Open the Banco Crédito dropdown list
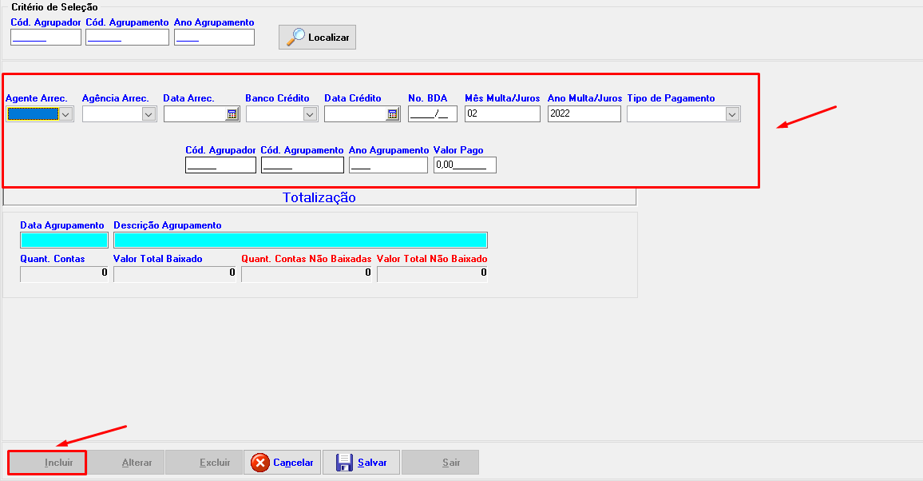Image resolution: width=923 pixels, height=481 pixels. [311, 114]
